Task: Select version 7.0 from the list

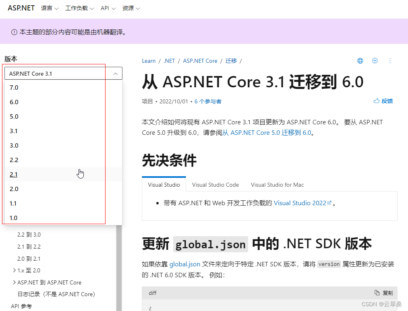Action: pyautogui.click(x=63, y=88)
